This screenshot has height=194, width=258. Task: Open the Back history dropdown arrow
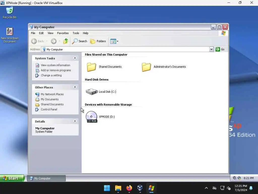click(x=47, y=41)
